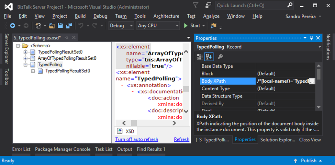Click the Categorized view icon in Properties
This screenshot has height=165, width=335.
(200, 56)
